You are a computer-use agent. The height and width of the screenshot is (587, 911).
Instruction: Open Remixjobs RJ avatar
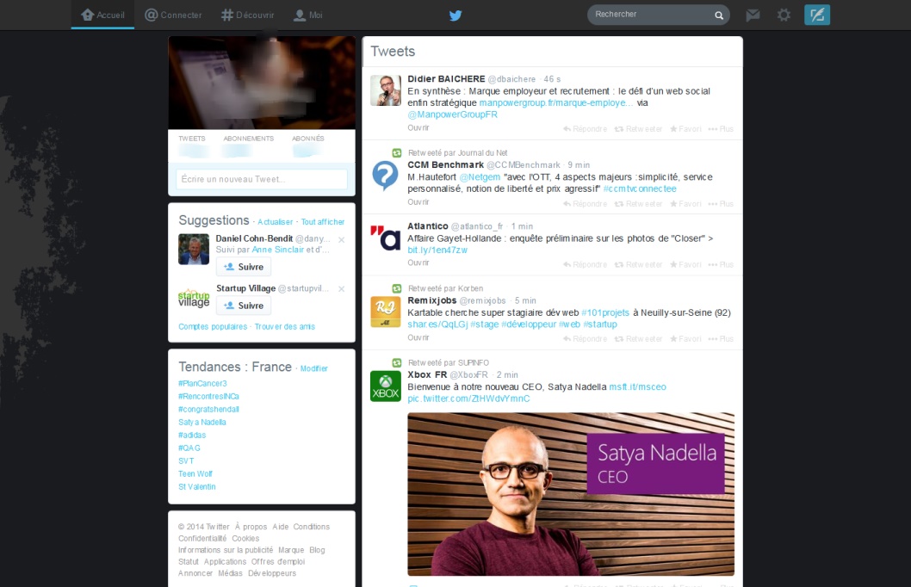click(x=386, y=312)
